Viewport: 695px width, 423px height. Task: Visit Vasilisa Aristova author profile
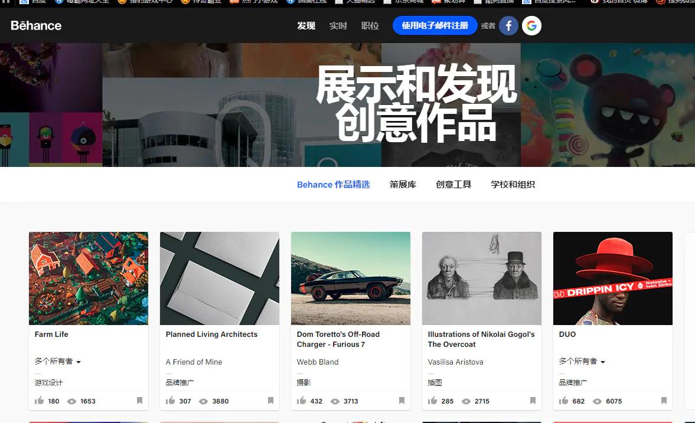456,362
